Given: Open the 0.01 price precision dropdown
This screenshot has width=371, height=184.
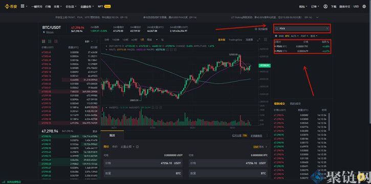Looking at the screenshot, I should pyautogui.click(x=89, y=41).
